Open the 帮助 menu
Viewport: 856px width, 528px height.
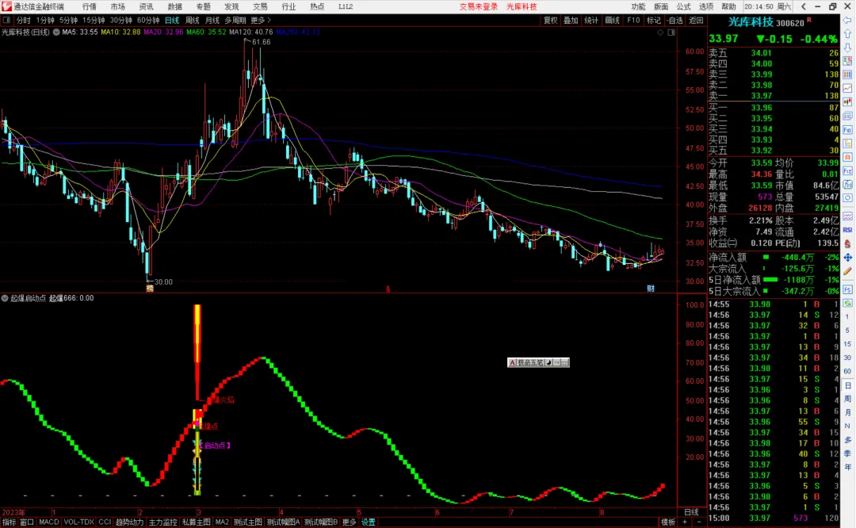click(728, 6)
